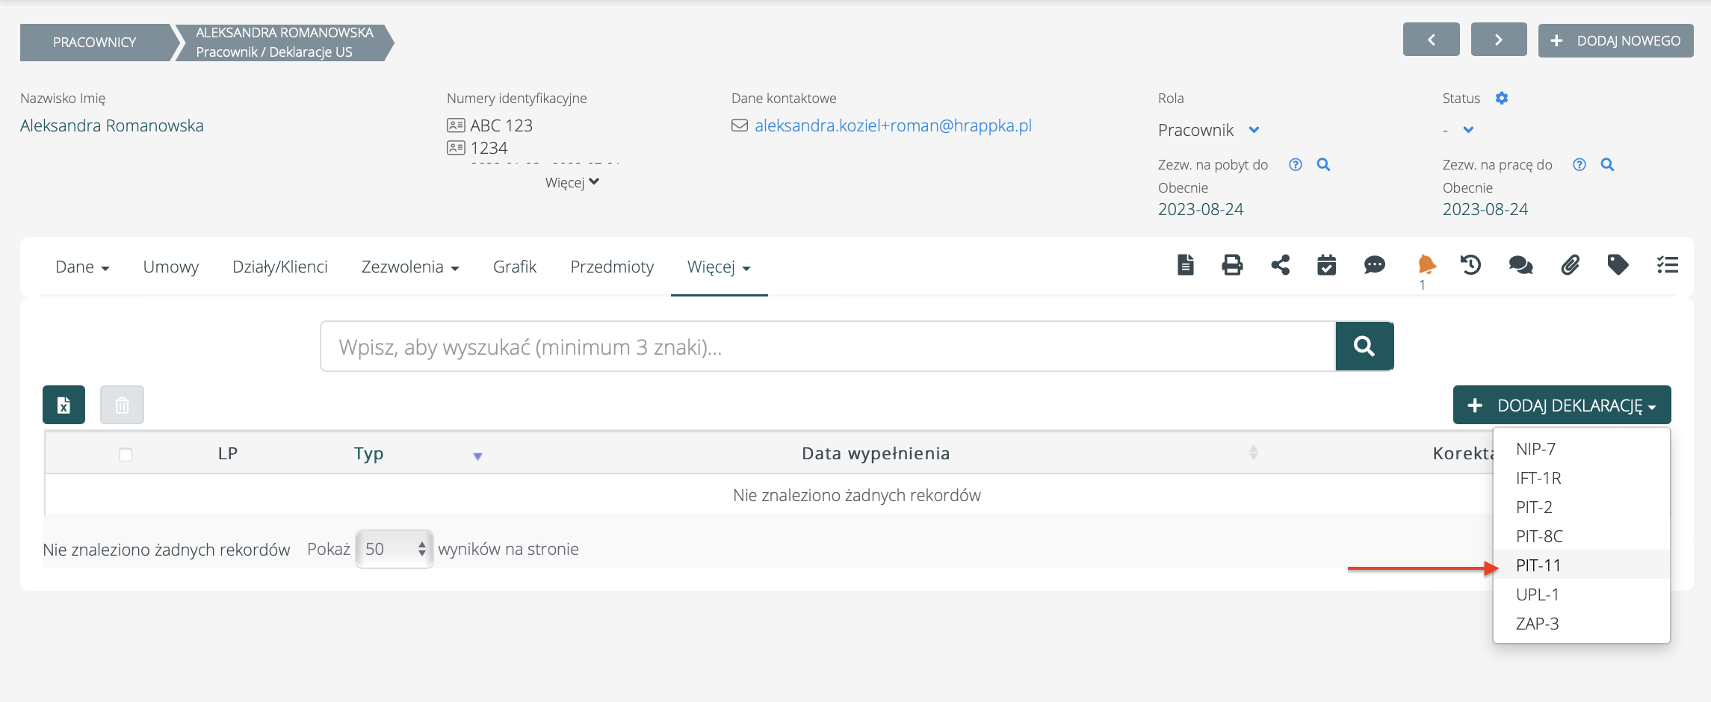Click the paperclip attachments icon
This screenshot has height=702, width=1711.
(x=1570, y=265)
